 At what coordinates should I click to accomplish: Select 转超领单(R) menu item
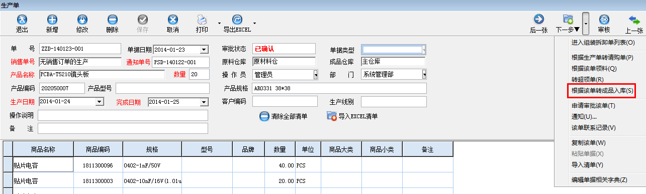(x=588, y=80)
